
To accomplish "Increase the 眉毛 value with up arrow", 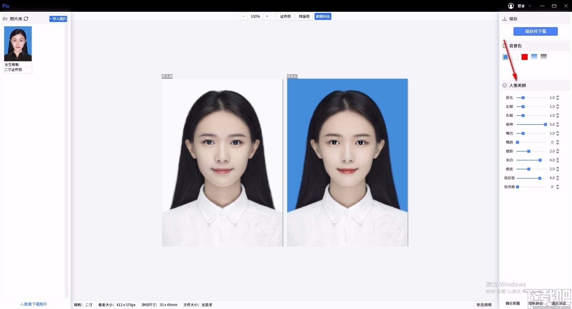I will (558, 96).
